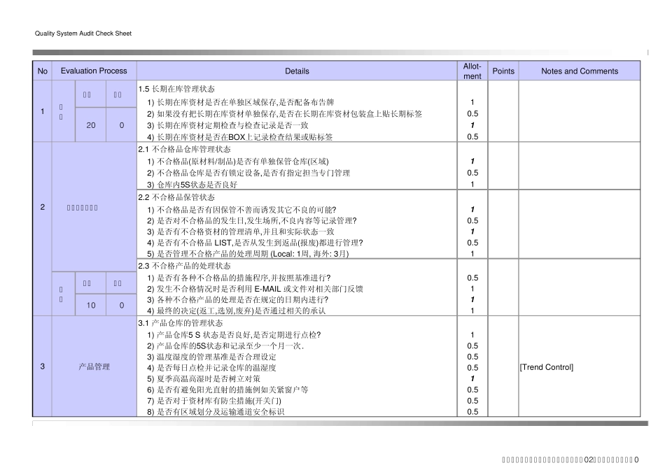
Task: Select line '2) 是否对不合格品的发生日,发生场所'
Action: (x=252, y=221)
